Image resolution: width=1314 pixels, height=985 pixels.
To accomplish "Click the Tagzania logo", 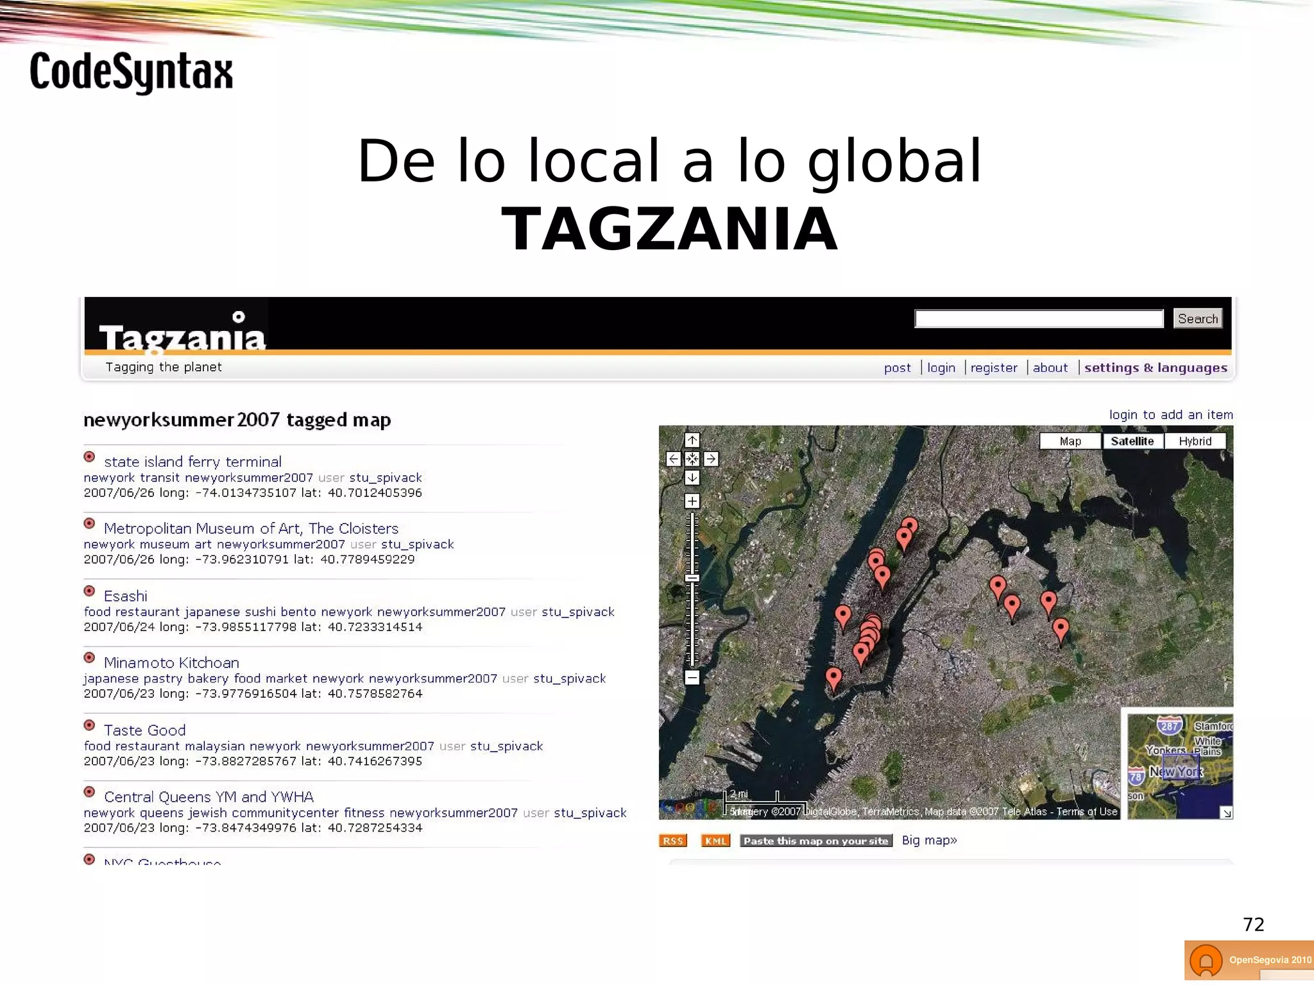I will [182, 332].
